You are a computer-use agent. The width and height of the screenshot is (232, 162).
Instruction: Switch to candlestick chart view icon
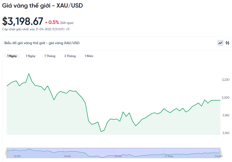click(227, 43)
